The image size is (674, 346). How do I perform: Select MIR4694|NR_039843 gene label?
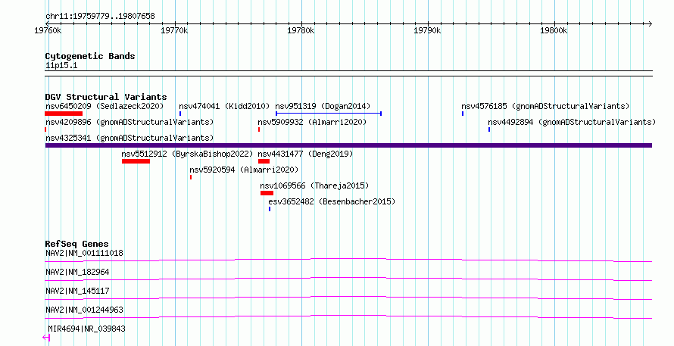click(x=87, y=329)
